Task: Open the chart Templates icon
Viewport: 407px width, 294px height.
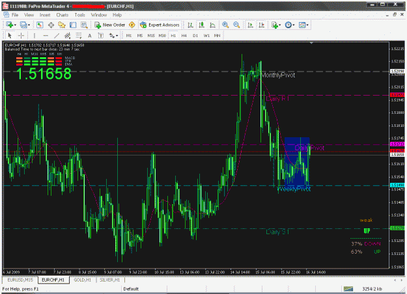Action: 302,25
